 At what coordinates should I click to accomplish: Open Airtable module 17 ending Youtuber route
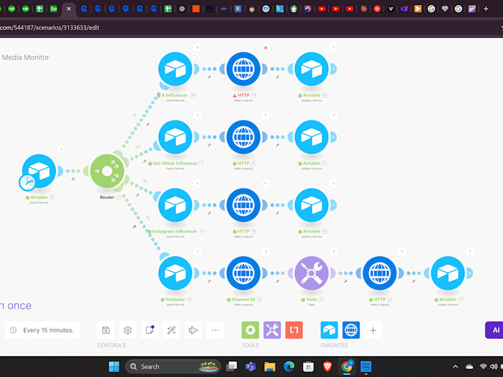(x=448, y=273)
